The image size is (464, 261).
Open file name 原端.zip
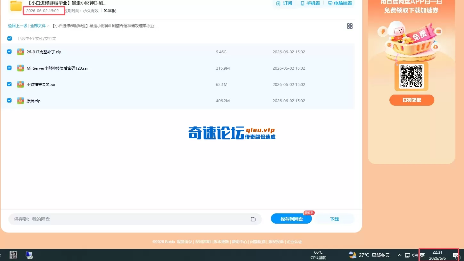tap(34, 101)
